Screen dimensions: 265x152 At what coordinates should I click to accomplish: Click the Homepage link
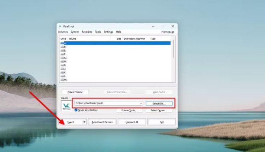(x=168, y=32)
